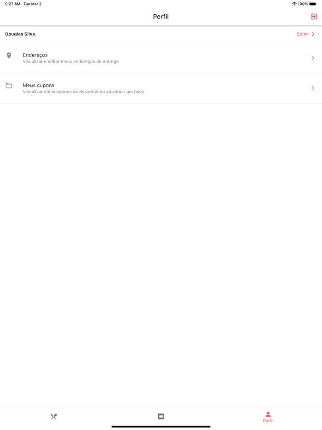Expand Meus cupons using its right chevron
The image size is (322, 430).
313,88
